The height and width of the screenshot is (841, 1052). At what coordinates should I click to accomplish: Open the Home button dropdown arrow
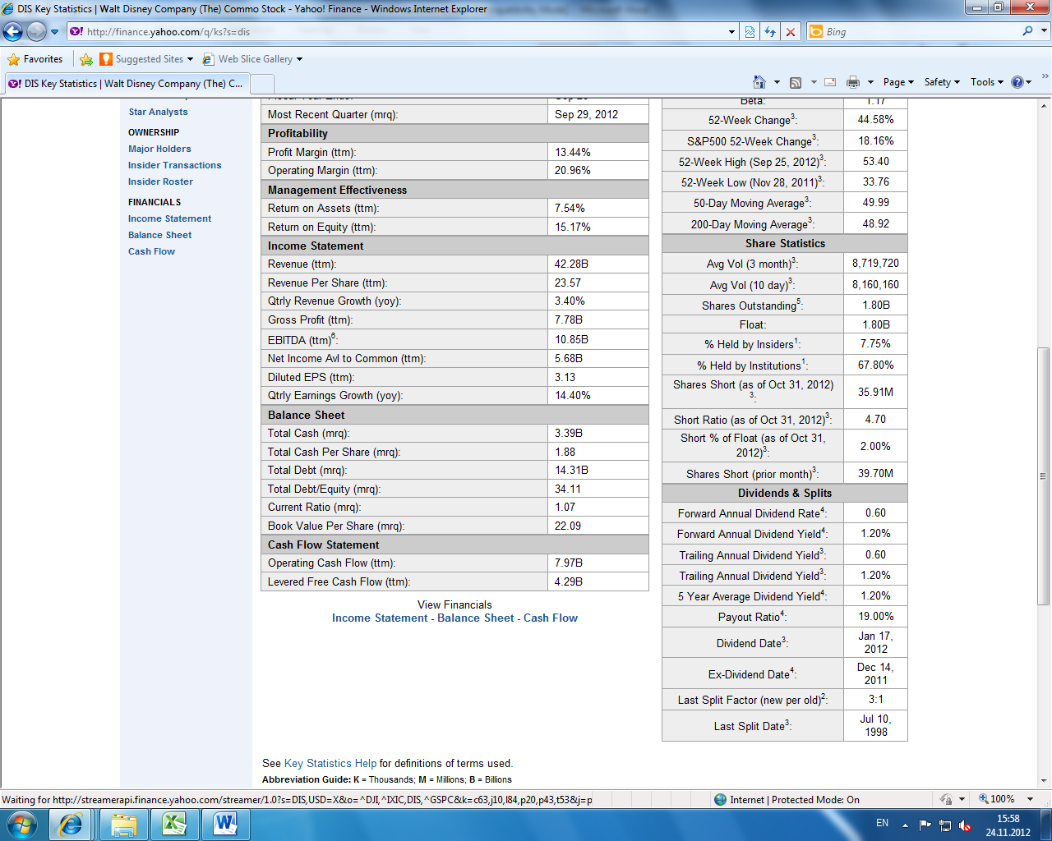(777, 82)
